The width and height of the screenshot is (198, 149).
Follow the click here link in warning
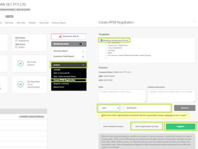pos(169,115)
